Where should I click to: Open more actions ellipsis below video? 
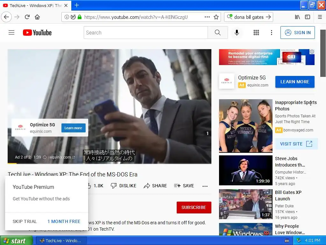(205, 186)
